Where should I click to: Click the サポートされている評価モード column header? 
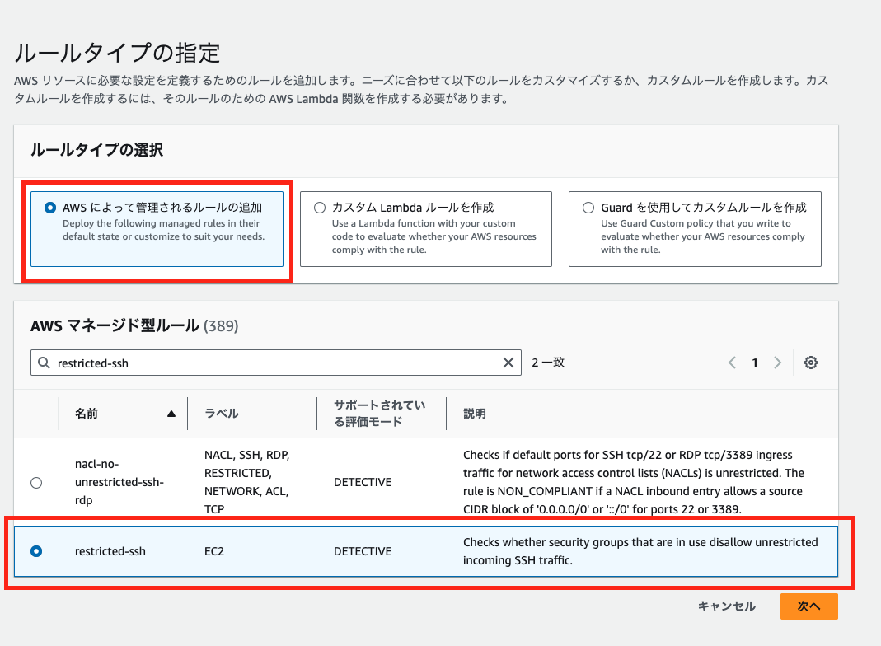click(380, 414)
